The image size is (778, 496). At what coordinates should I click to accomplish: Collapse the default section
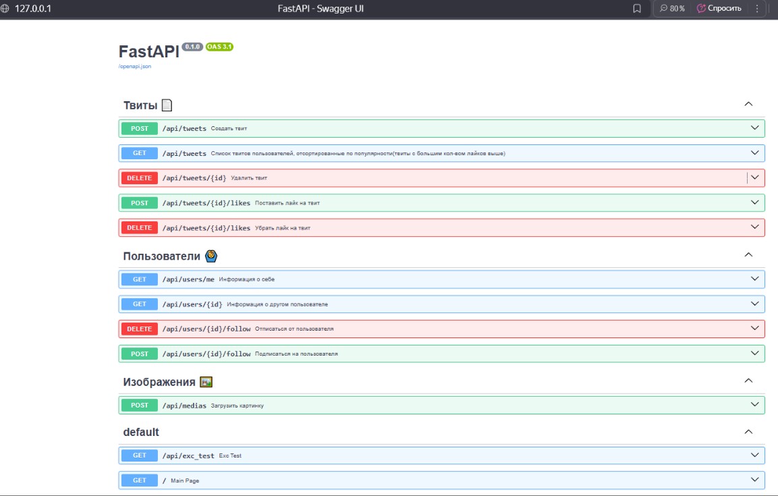point(749,432)
